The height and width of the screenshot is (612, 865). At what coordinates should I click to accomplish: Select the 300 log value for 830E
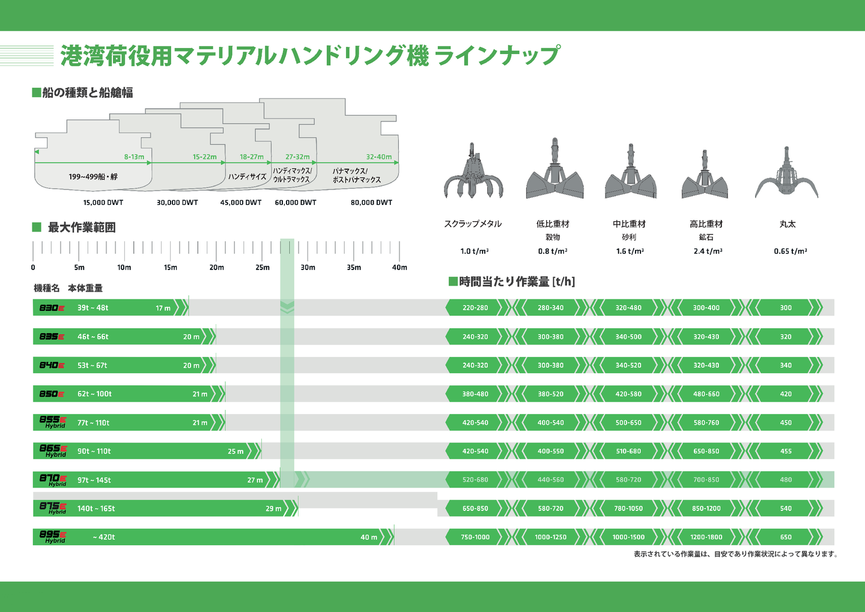click(786, 308)
